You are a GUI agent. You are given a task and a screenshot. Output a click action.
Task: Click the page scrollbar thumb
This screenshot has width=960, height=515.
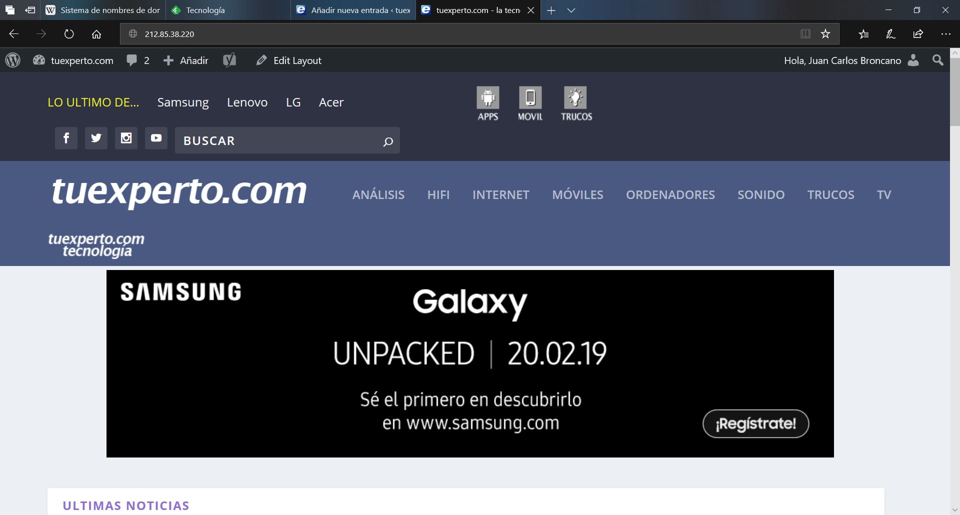955,92
